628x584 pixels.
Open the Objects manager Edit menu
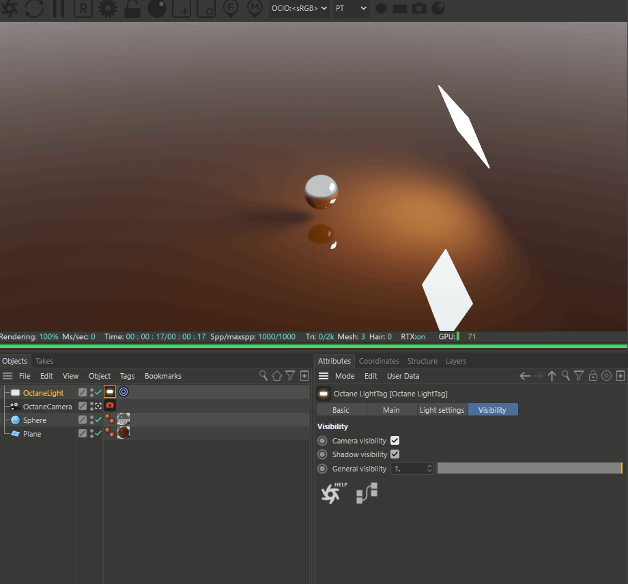pyautogui.click(x=46, y=376)
